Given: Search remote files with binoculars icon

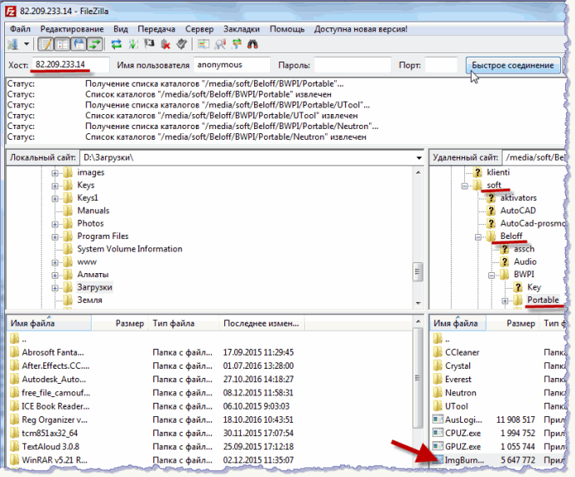Looking at the screenshot, I should tap(252, 44).
